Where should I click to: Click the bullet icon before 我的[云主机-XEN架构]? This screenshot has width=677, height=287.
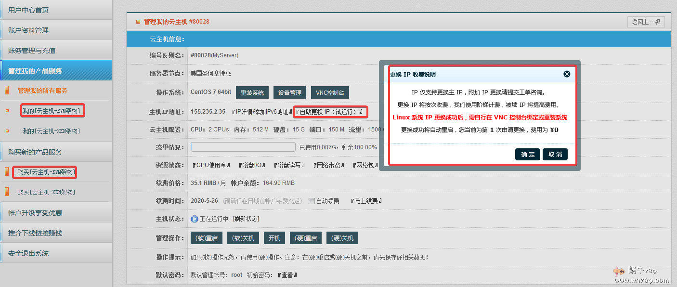[7, 131]
